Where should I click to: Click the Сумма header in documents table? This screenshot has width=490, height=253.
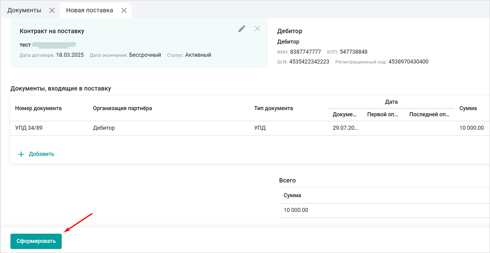[468, 108]
